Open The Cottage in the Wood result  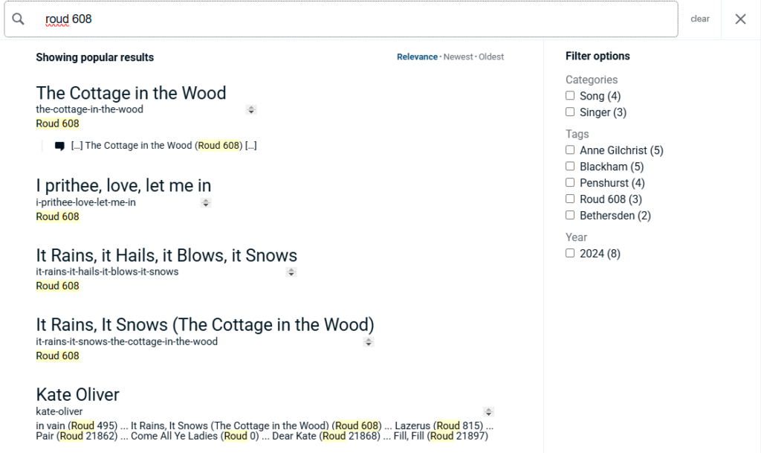click(x=131, y=93)
